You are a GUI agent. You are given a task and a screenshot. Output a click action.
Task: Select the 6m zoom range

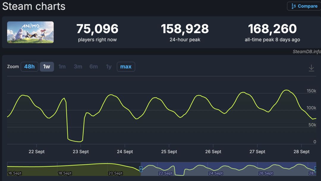point(94,67)
